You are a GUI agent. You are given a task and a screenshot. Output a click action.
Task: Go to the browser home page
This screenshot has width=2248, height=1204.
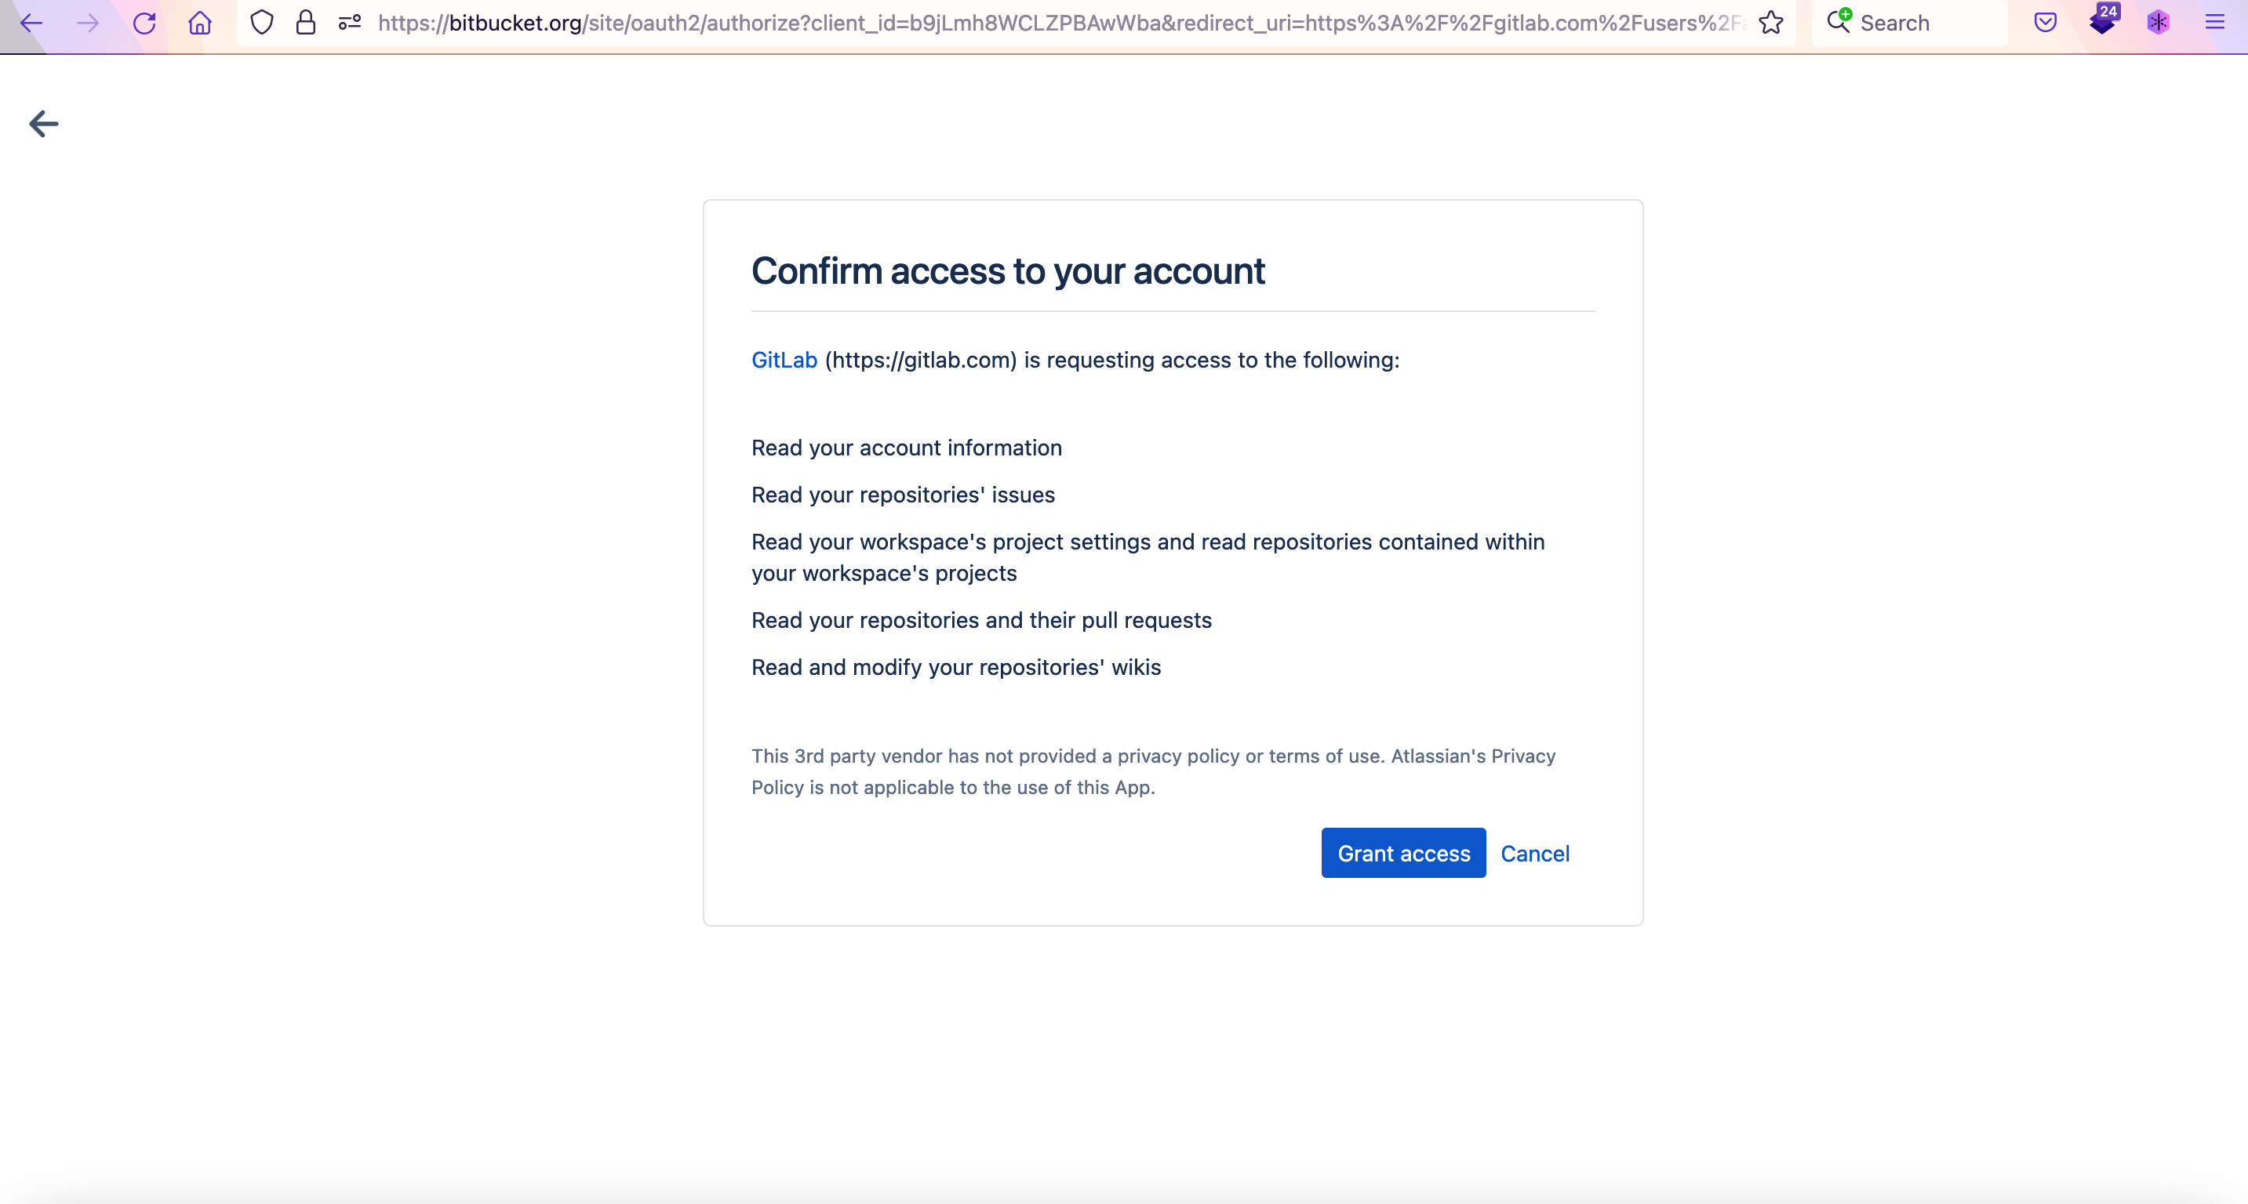click(x=200, y=23)
